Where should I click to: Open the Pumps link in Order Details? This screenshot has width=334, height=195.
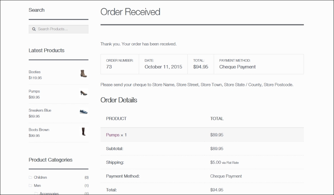113,135
